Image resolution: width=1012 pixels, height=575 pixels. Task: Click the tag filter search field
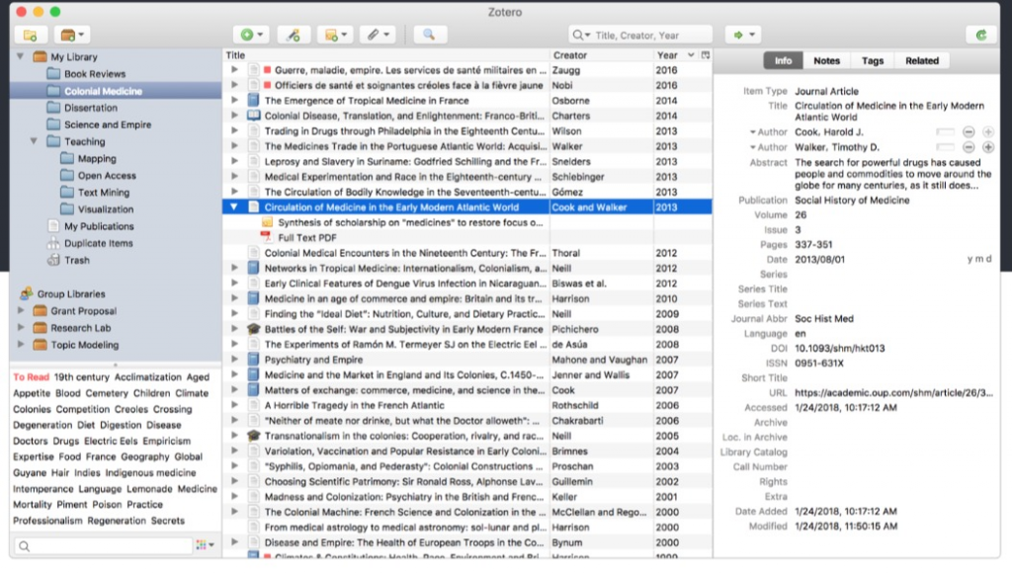[x=103, y=546]
